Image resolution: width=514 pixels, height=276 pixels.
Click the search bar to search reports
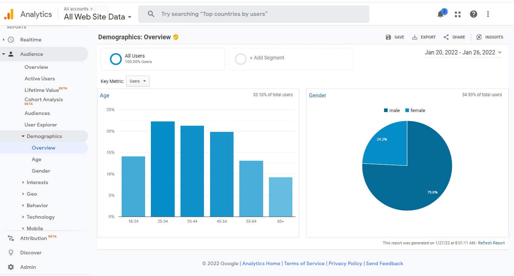[253, 14]
